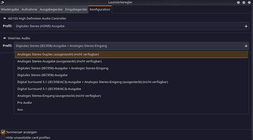Select the Pro Audio profile
The height and width of the screenshot is (140, 253).
(131, 103)
